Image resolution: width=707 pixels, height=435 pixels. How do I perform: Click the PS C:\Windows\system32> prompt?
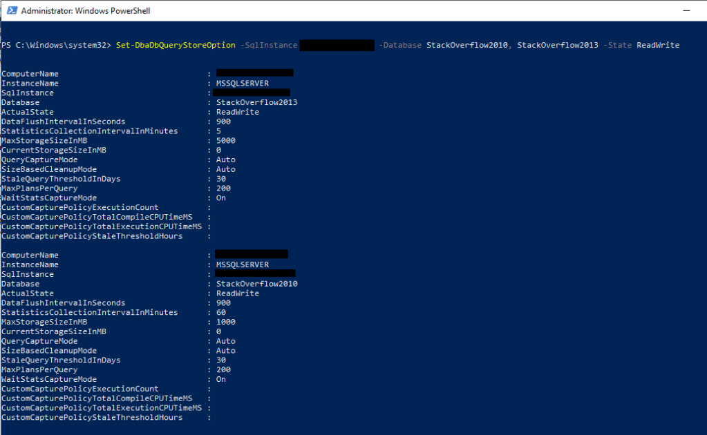click(x=55, y=45)
